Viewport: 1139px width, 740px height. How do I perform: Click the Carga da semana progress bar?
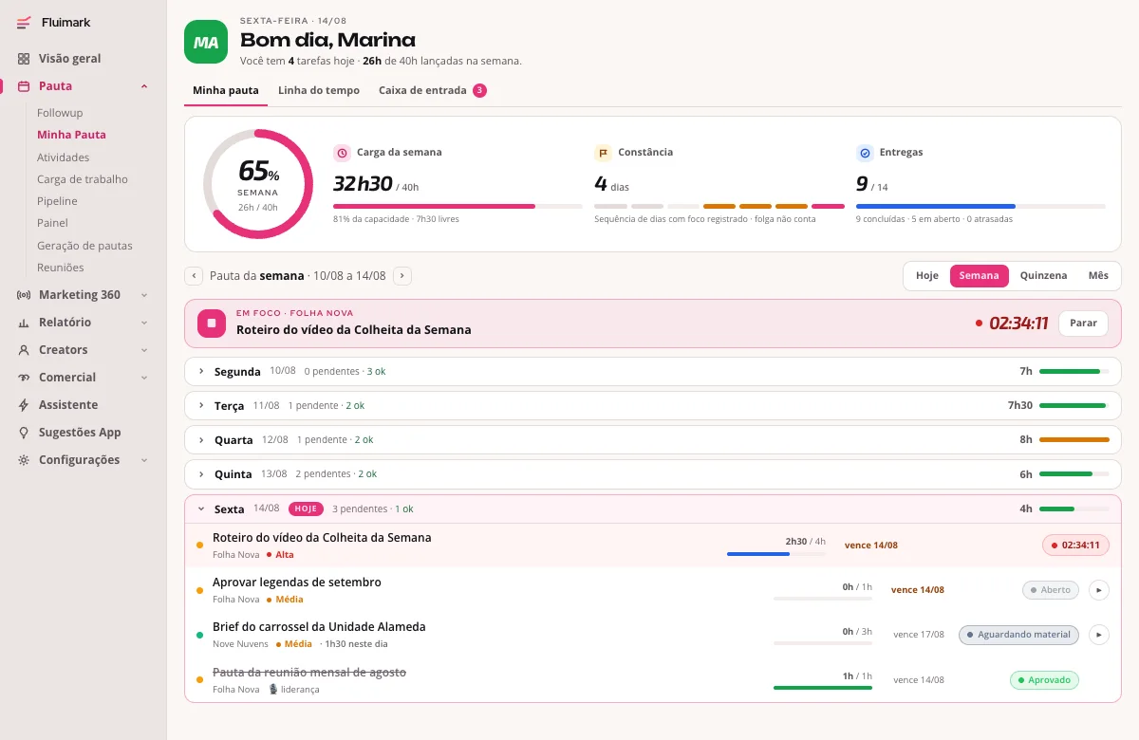pos(457,206)
